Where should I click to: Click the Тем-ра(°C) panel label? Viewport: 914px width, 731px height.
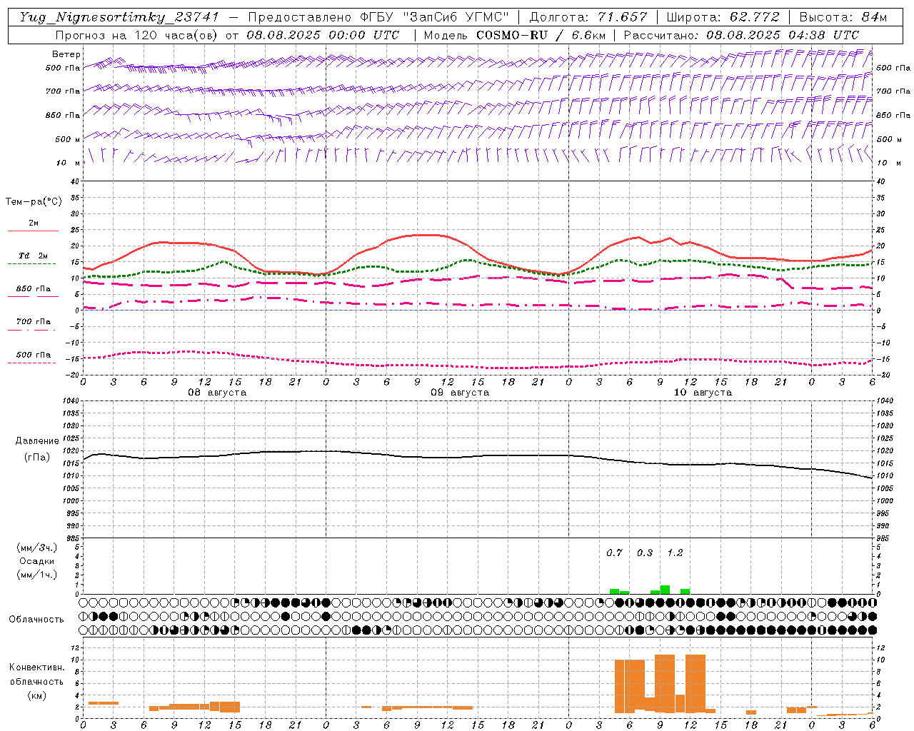click(x=34, y=202)
